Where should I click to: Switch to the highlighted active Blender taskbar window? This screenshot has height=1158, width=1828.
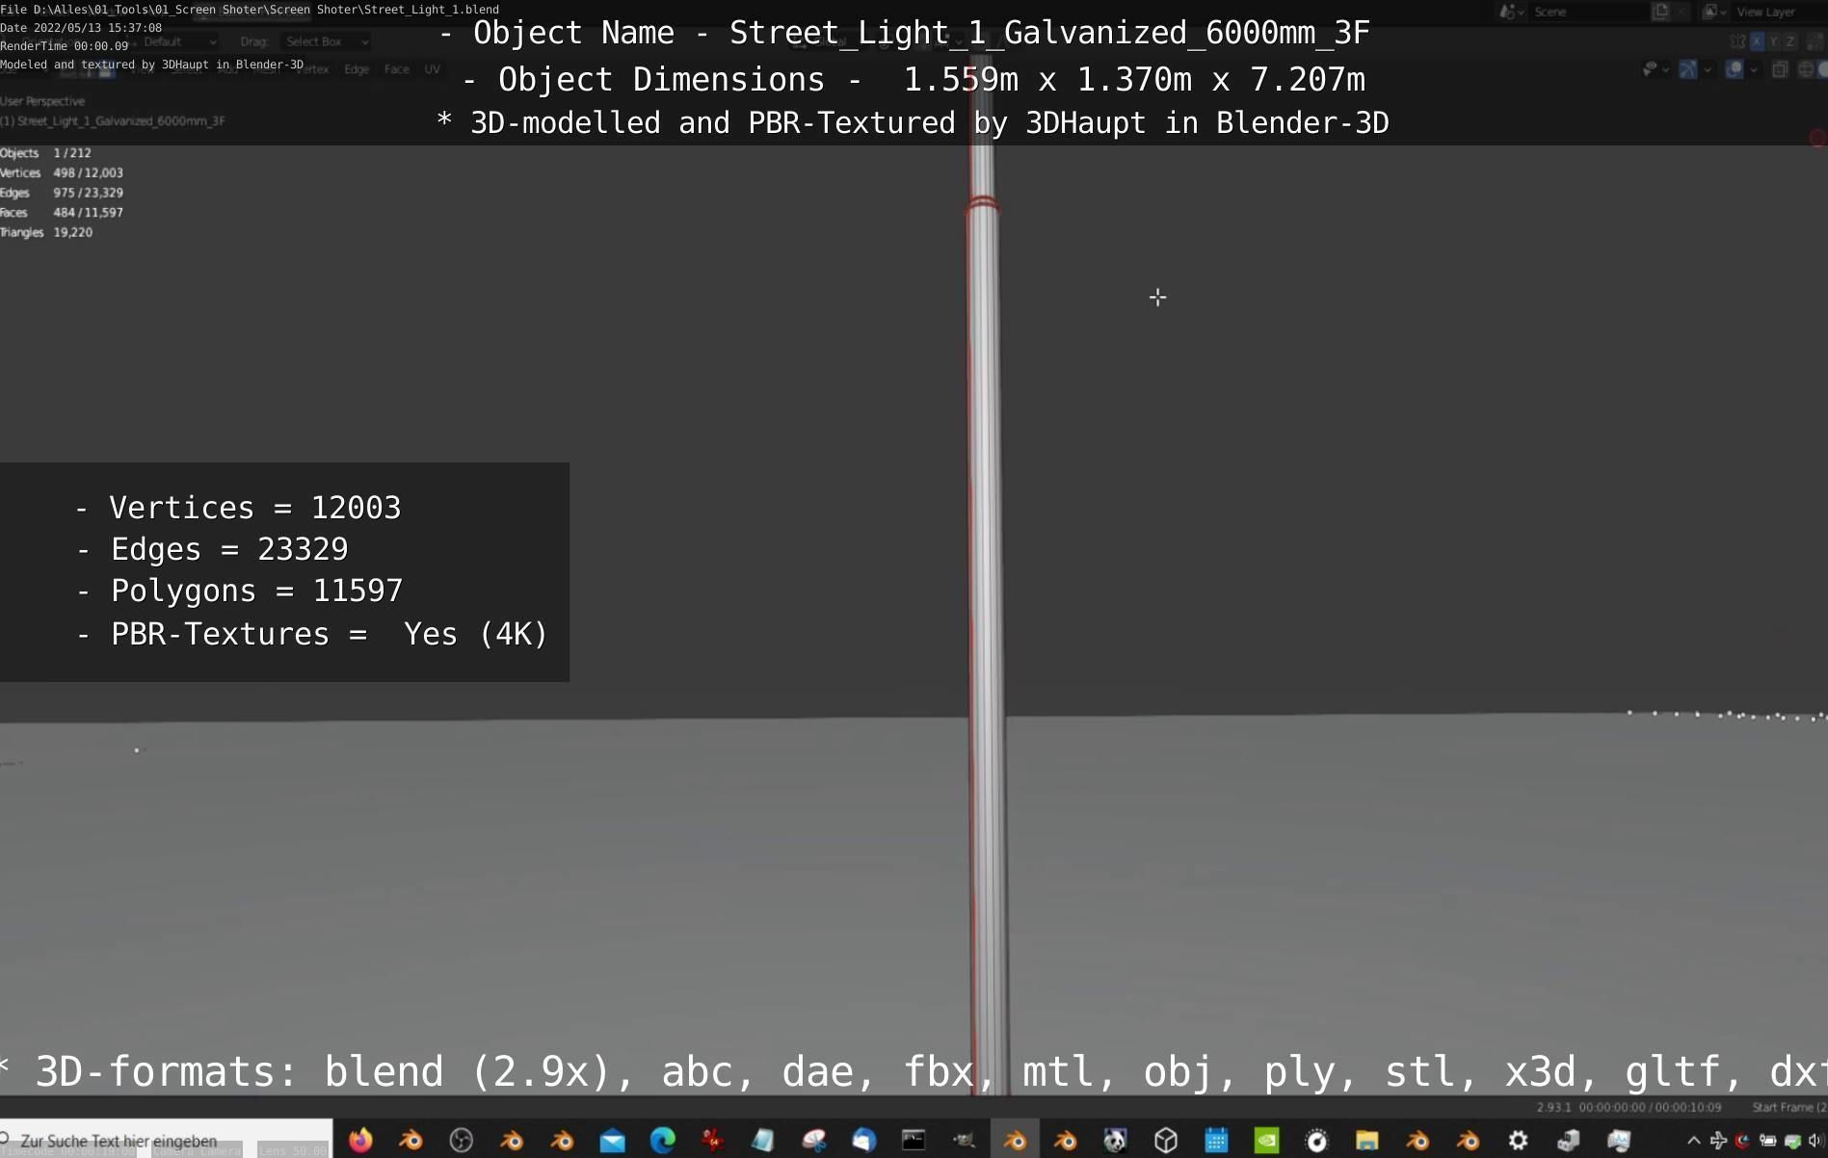pos(1015,1141)
